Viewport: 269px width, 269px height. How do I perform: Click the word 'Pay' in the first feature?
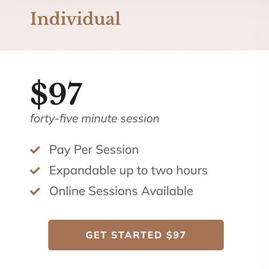(60, 150)
